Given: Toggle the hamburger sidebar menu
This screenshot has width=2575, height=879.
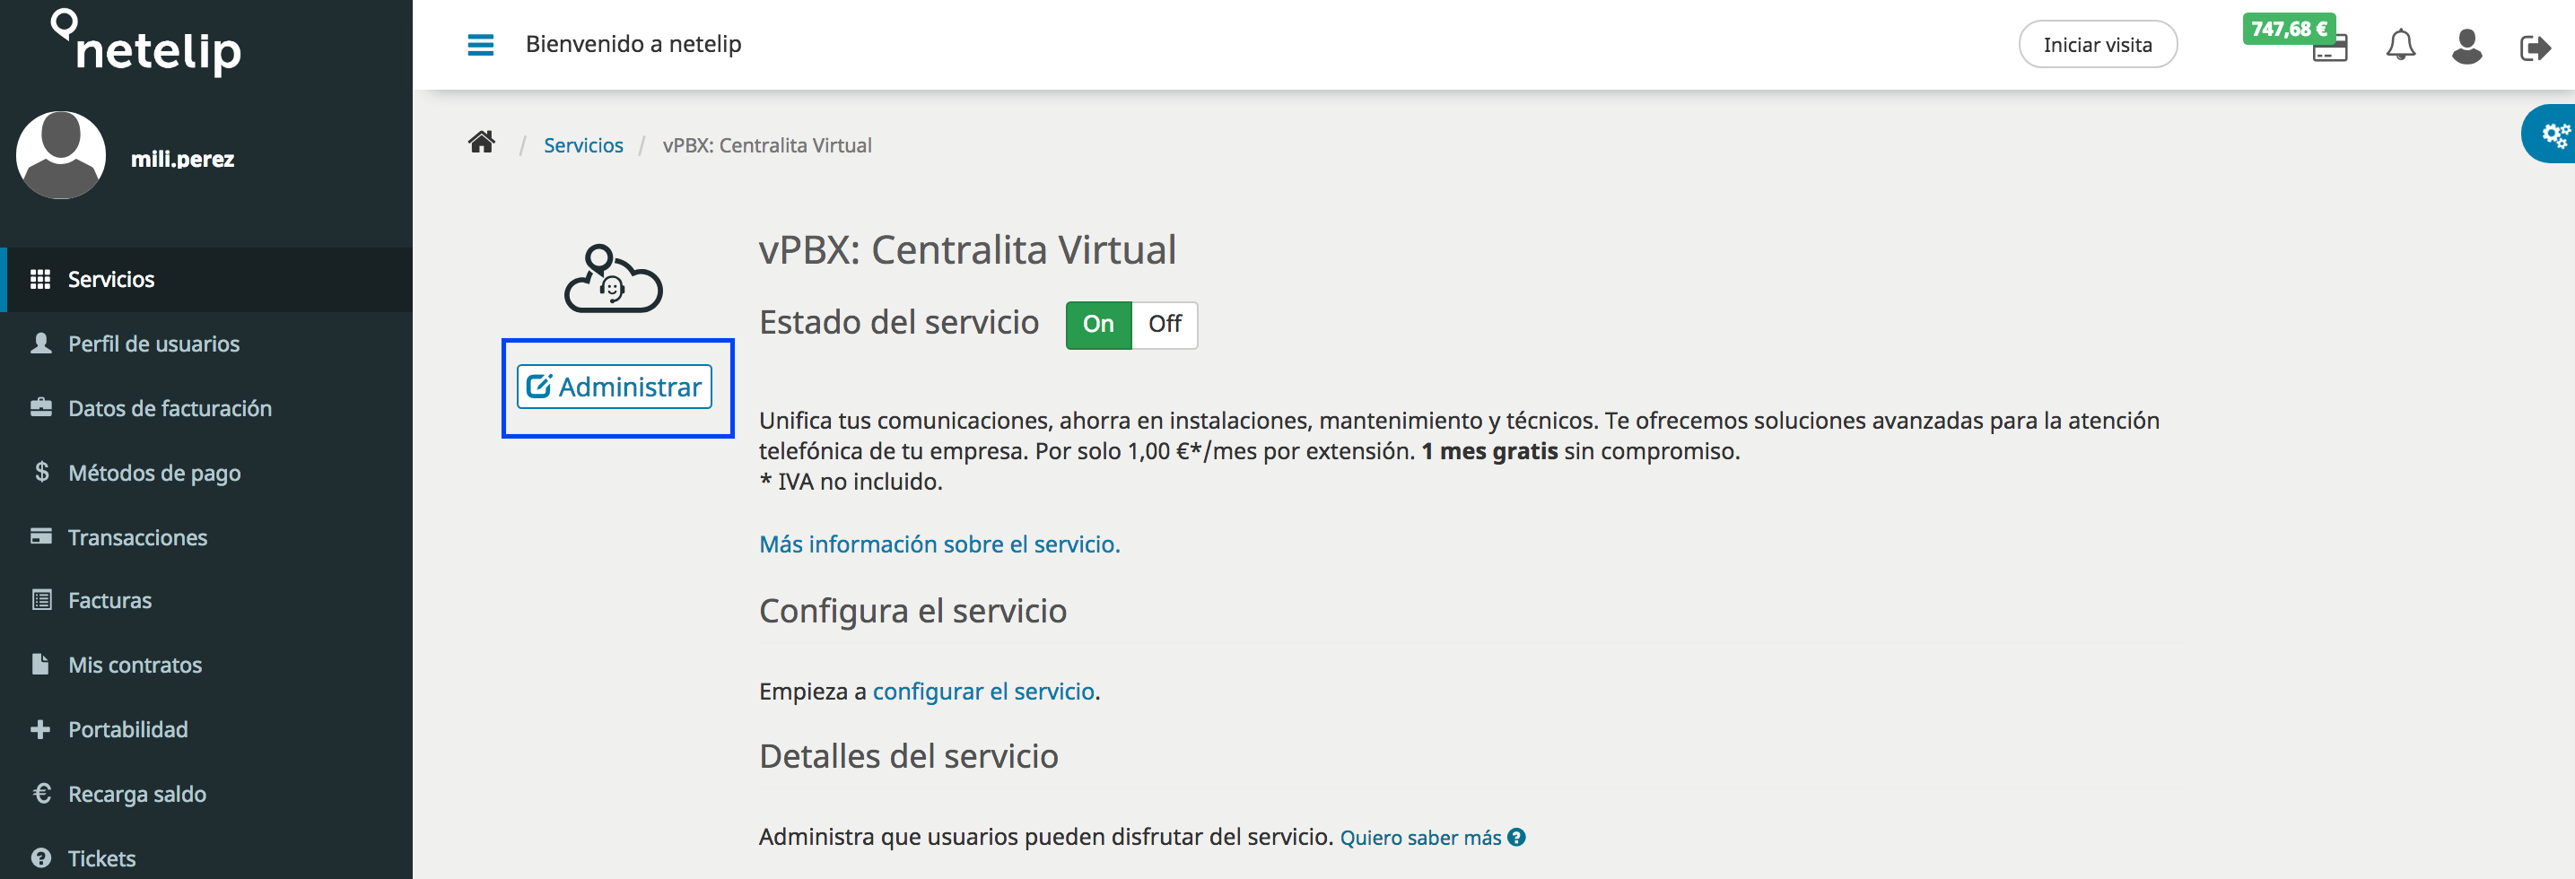Looking at the screenshot, I should (x=481, y=45).
